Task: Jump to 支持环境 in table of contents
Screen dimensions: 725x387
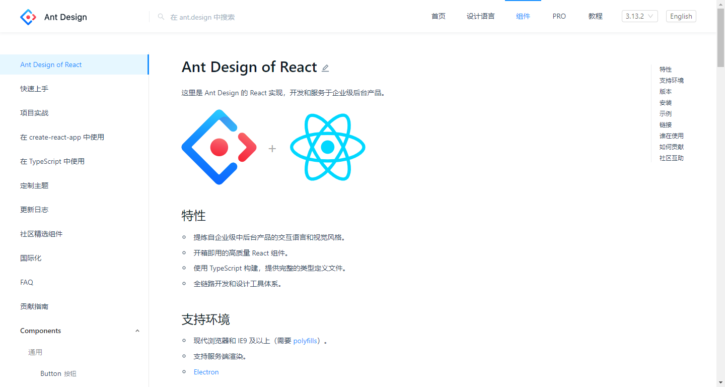Action: [x=672, y=81]
